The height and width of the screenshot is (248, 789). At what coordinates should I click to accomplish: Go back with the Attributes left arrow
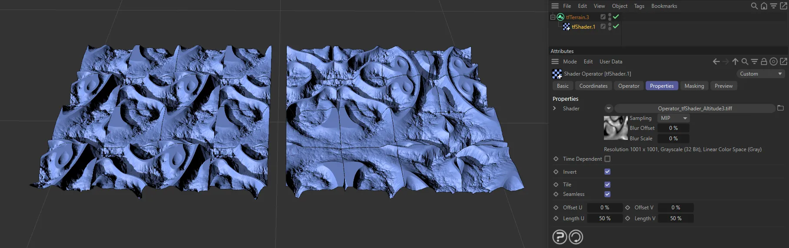point(716,62)
